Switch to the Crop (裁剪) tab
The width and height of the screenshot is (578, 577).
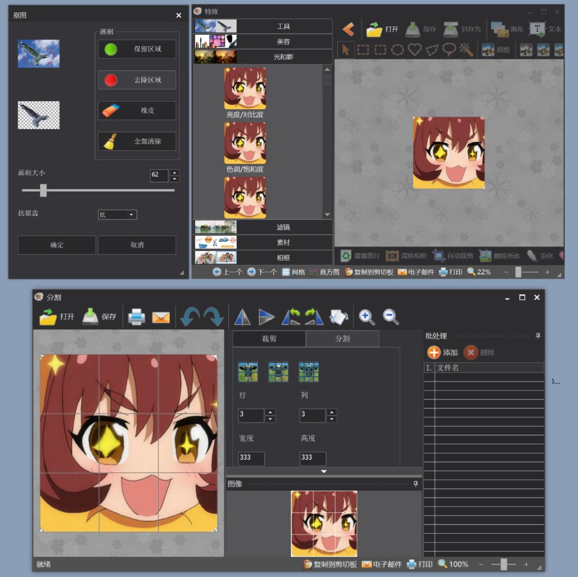(269, 339)
